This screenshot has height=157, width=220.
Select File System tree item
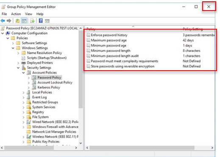click(x=40, y=117)
